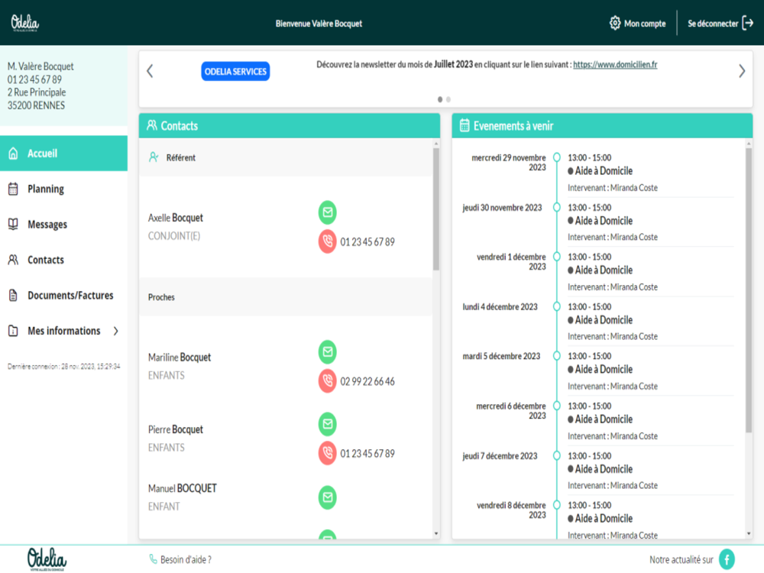764x573 pixels.
Task: Click Aide à Domicile on jeudi 7 décembre
Action: 604,469
